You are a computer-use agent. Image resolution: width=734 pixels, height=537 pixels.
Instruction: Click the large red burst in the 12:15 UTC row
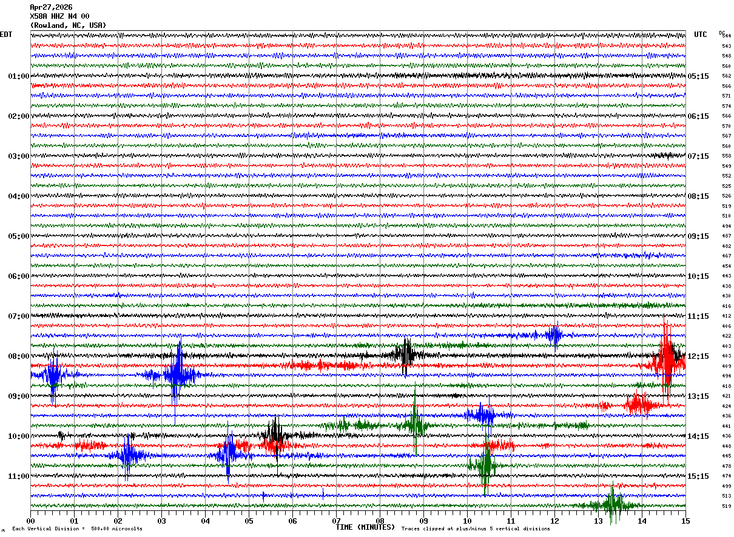667,361
